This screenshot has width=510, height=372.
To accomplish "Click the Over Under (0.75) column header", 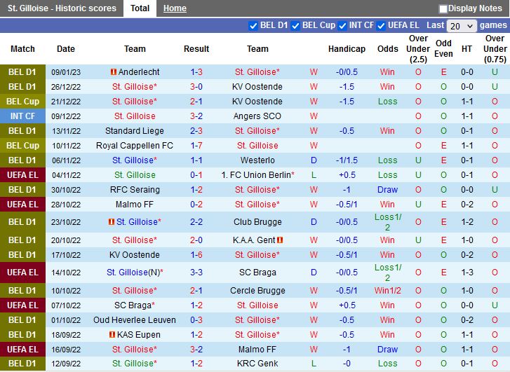I will (495, 49).
